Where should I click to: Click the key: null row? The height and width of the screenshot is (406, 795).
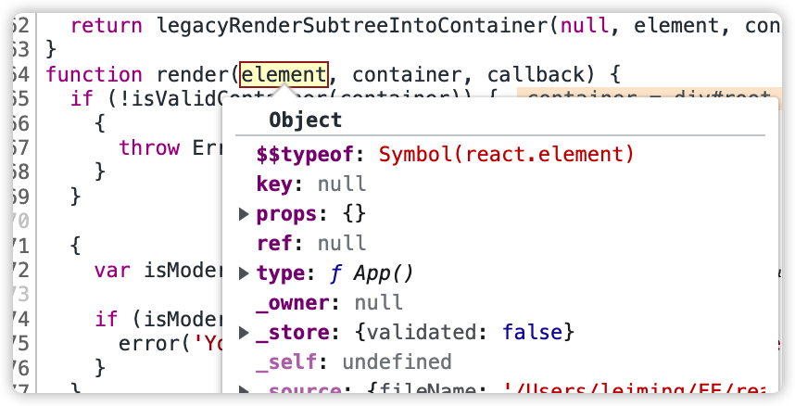coord(310,184)
